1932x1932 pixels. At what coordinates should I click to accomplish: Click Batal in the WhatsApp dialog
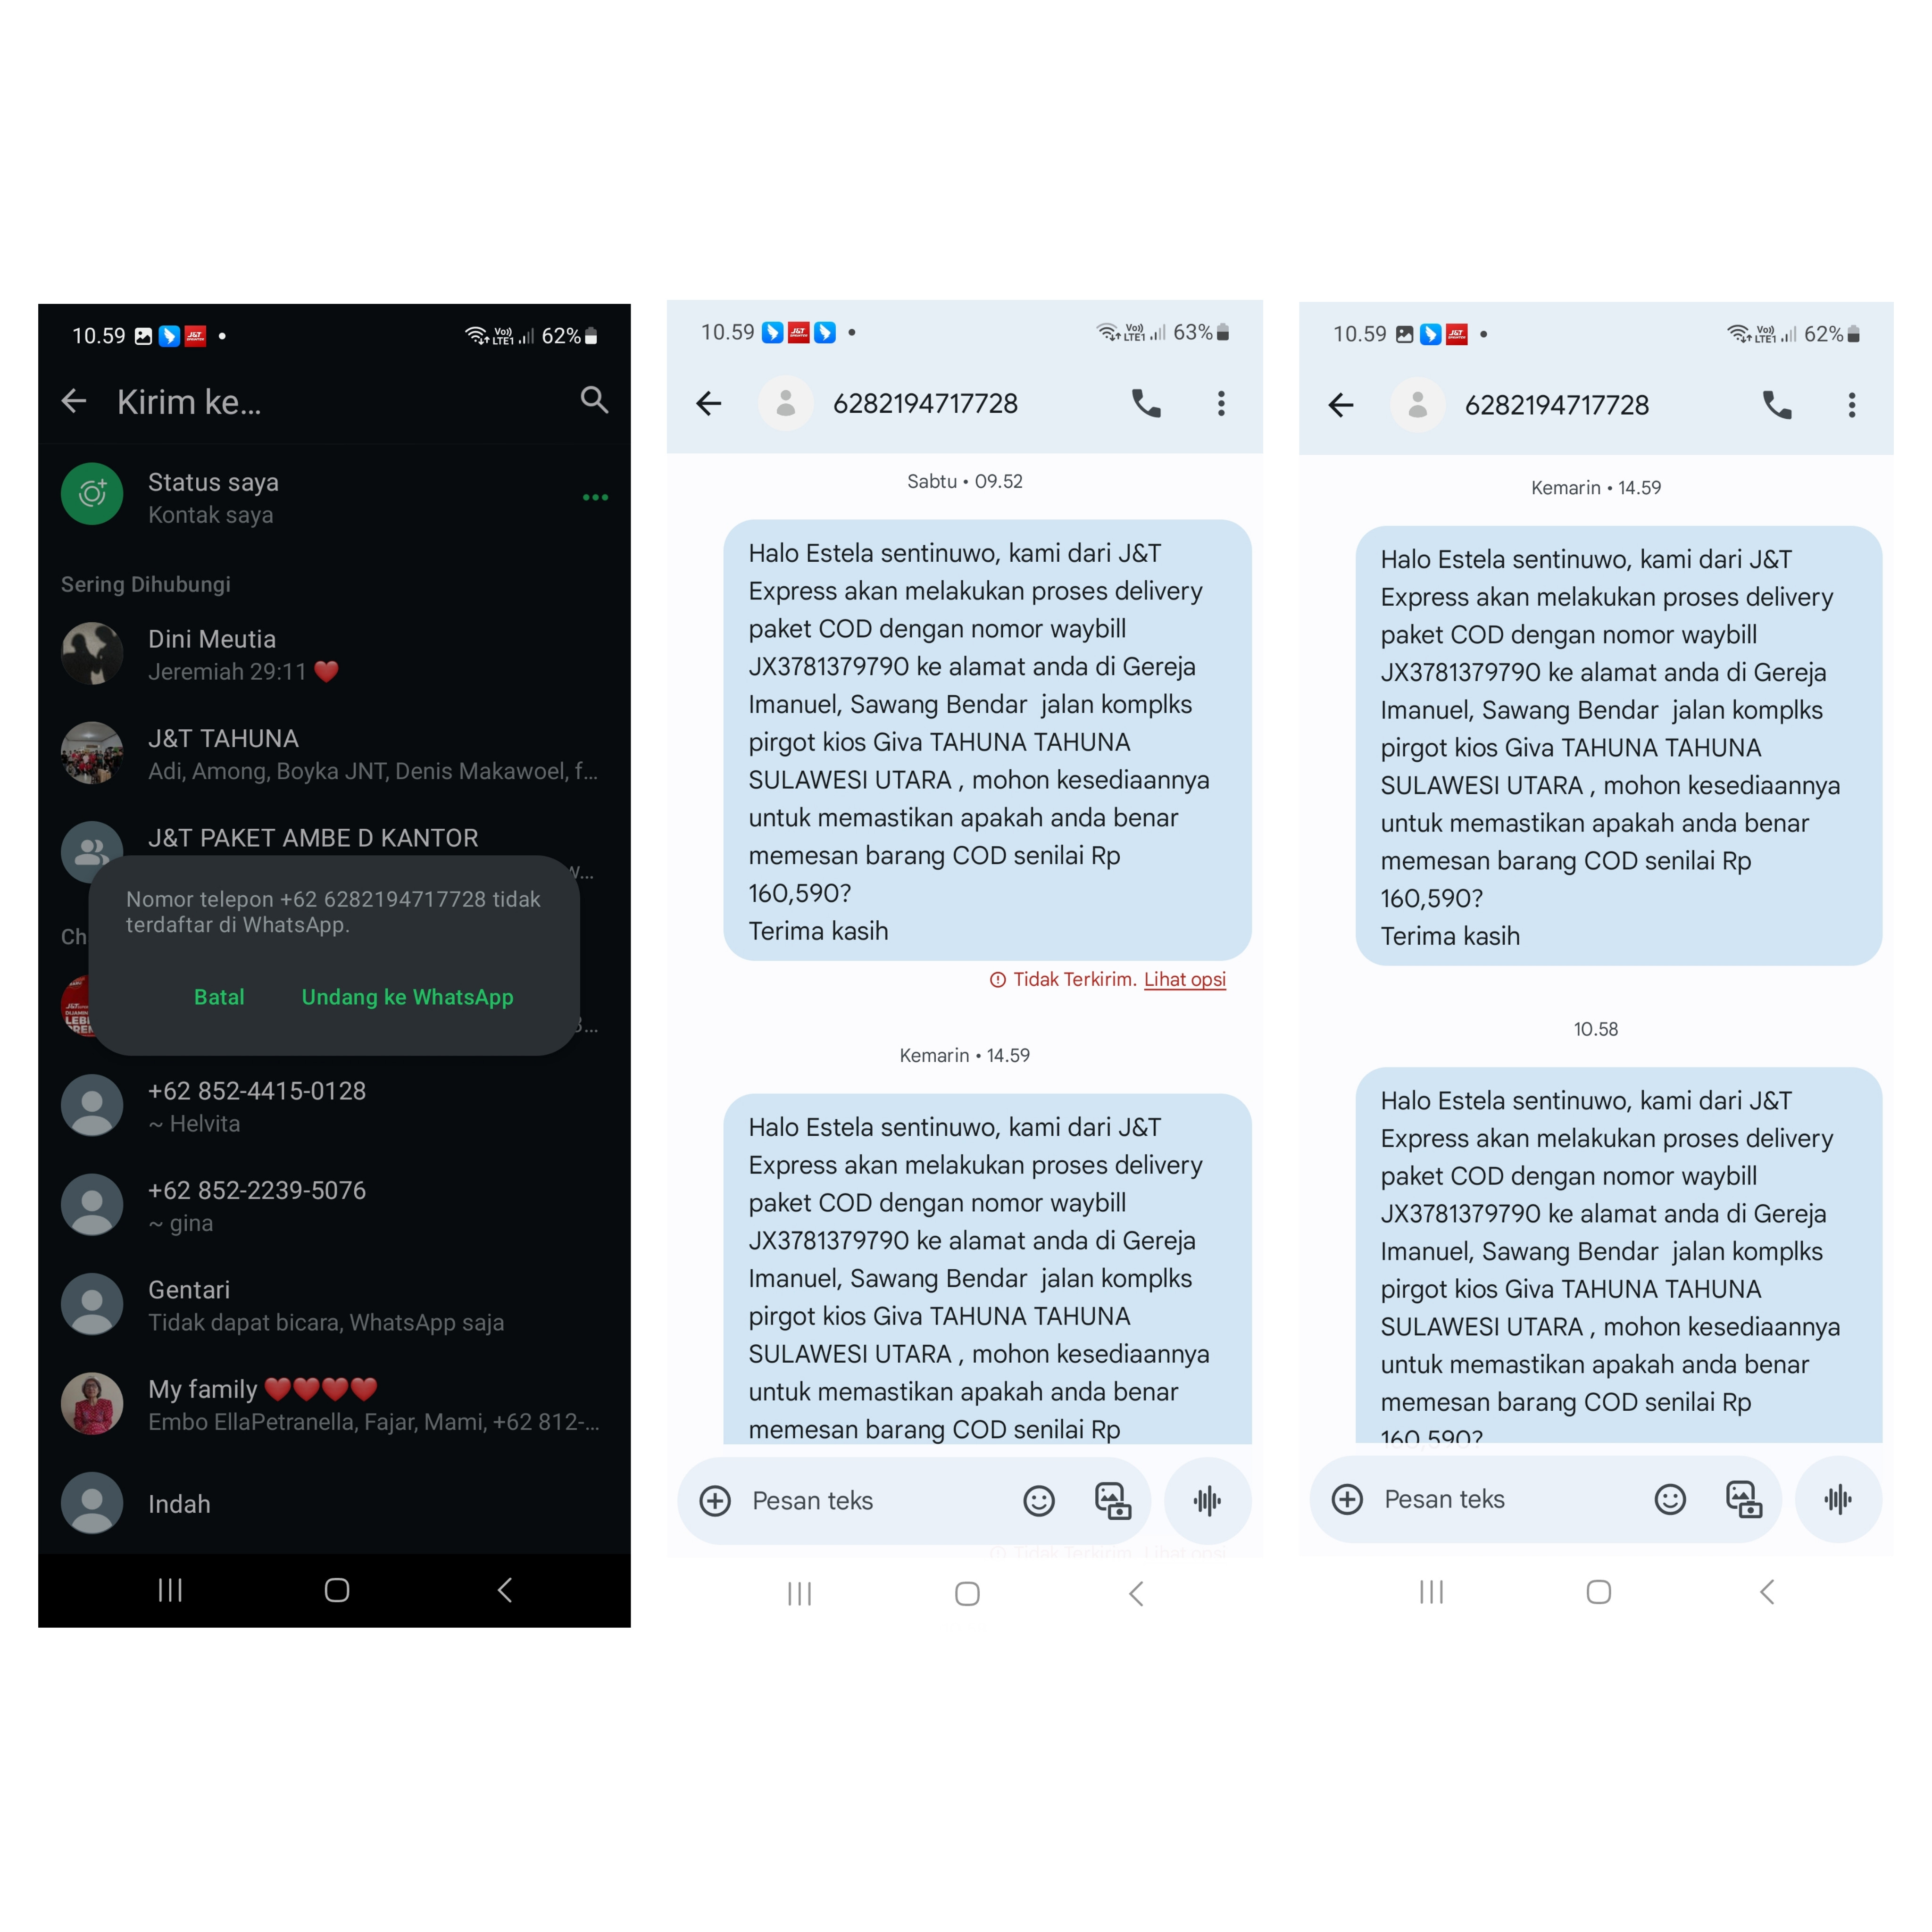coord(219,997)
